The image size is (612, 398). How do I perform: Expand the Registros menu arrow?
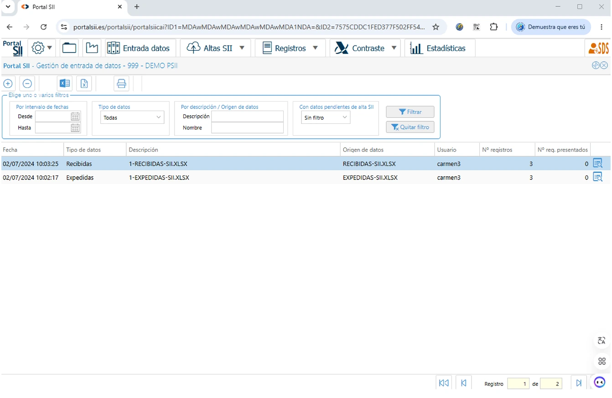coord(315,48)
